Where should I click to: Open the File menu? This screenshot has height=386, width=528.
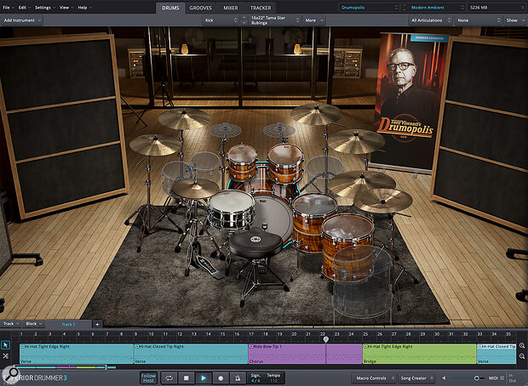tap(8, 8)
